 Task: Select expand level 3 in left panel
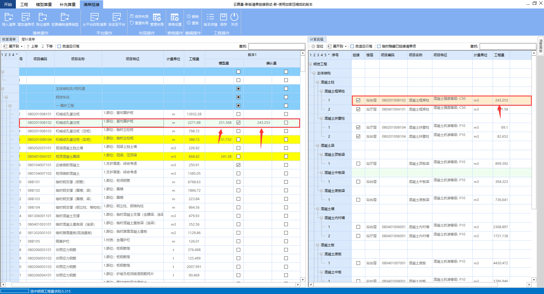point(9,55)
